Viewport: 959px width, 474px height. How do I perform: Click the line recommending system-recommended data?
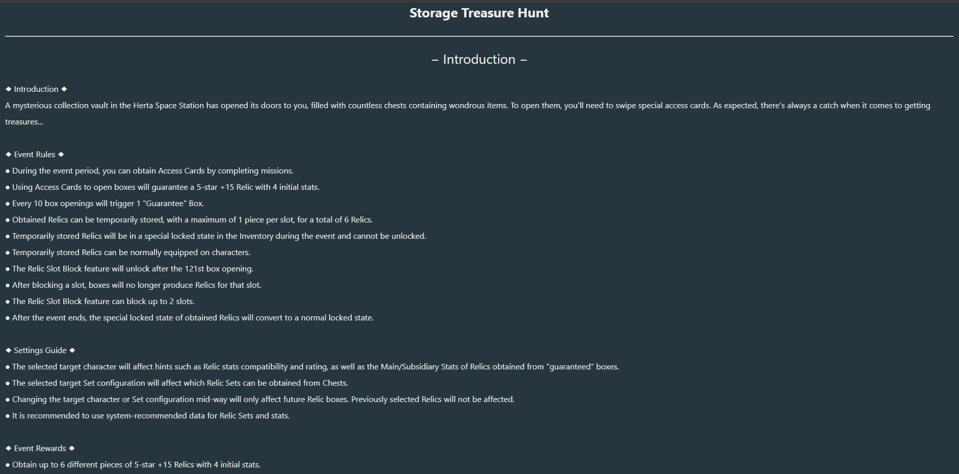150,416
